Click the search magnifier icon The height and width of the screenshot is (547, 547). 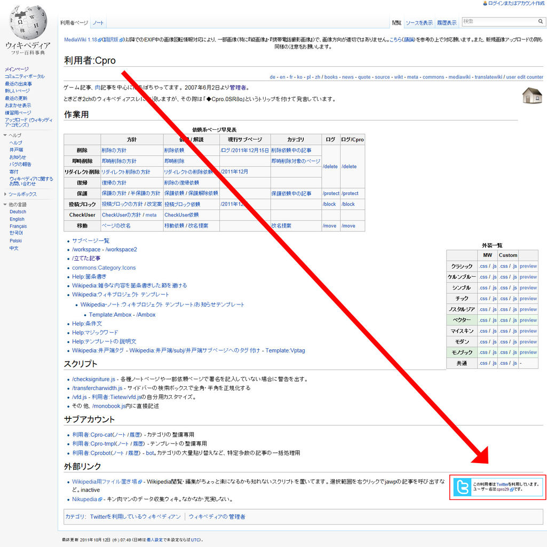click(x=540, y=21)
